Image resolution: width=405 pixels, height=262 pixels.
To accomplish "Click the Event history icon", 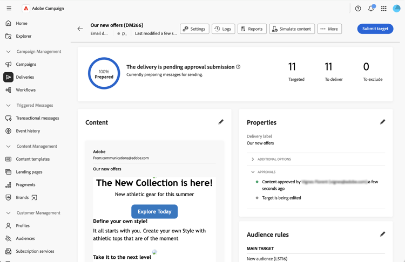I will tap(8, 131).
